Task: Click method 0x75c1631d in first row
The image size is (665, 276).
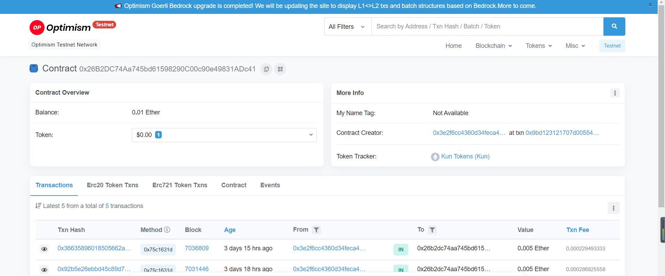Action: [x=158, y=250]
